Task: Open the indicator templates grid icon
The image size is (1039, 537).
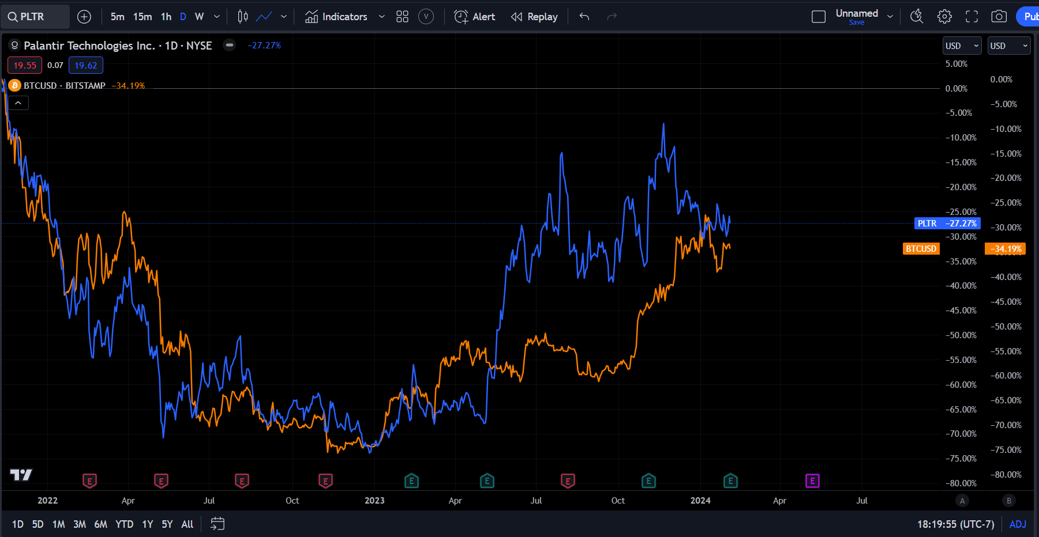Action: [x=402, y=17]
